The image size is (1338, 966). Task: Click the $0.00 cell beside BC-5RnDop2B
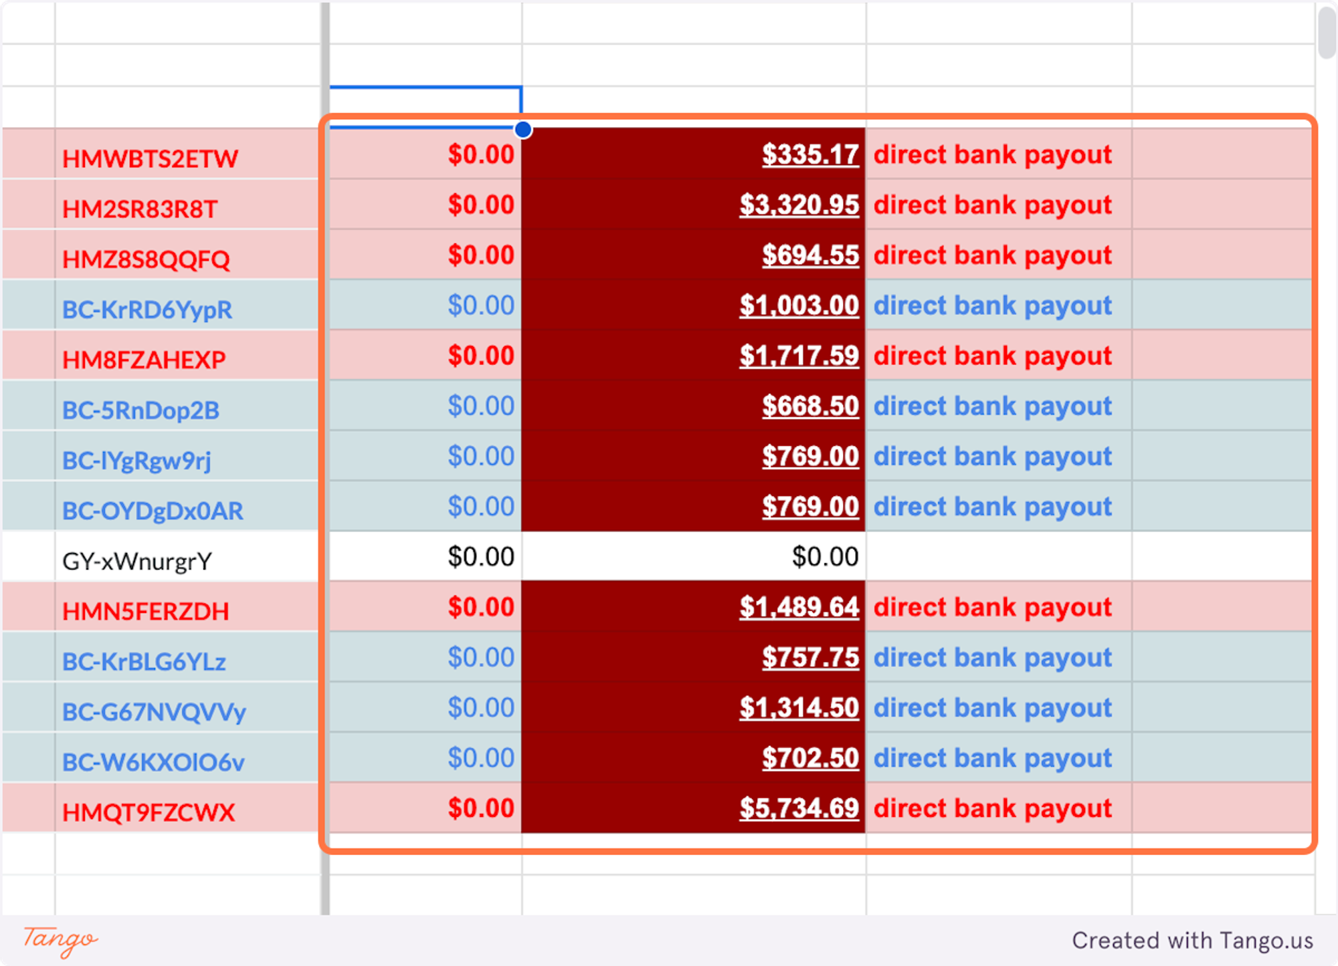480,406
